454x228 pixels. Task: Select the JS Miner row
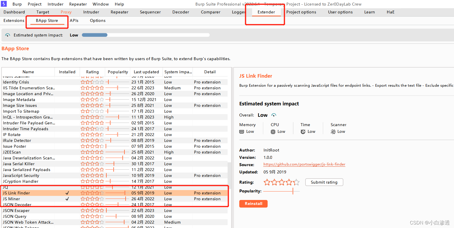(115, 199)
